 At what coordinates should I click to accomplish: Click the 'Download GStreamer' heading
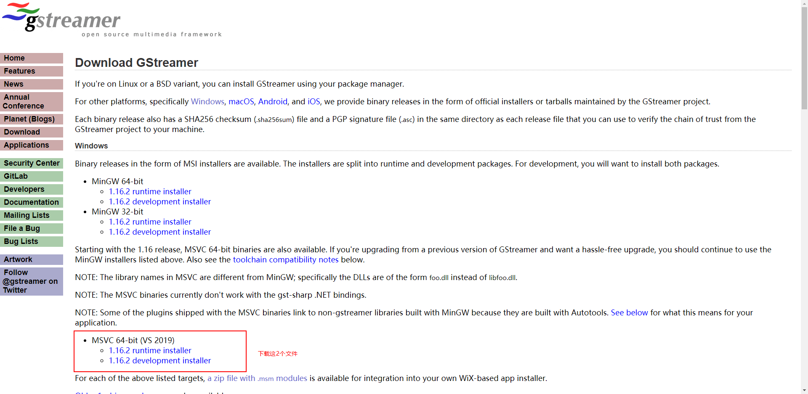coord(136,63)
